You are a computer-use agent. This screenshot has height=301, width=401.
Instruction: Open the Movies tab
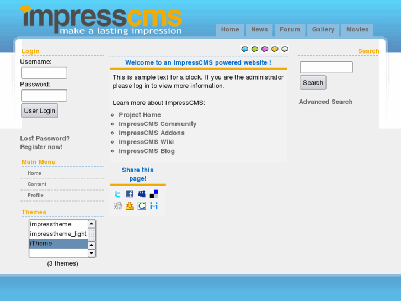pyautogui.click(x=357, y=30)
